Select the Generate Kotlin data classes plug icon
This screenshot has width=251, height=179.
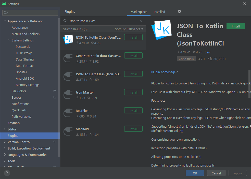[x=68, y=58]
